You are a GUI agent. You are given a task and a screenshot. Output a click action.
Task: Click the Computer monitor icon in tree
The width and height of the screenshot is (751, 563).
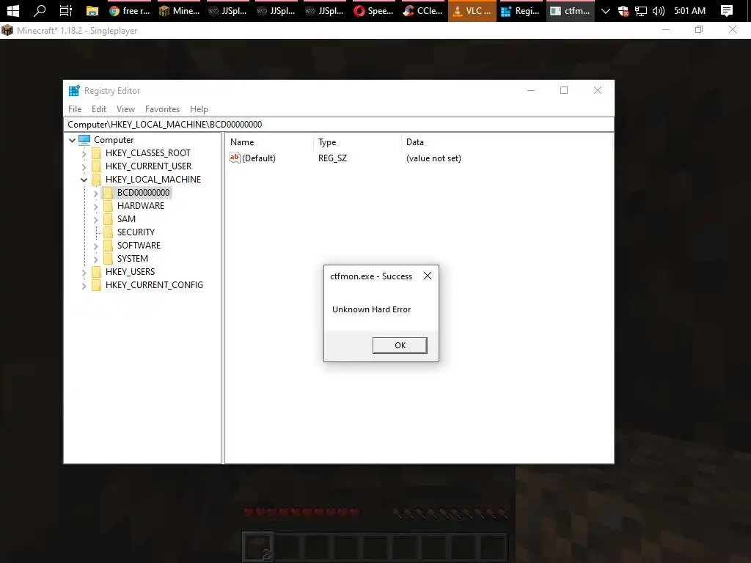(x=84, y=140)
